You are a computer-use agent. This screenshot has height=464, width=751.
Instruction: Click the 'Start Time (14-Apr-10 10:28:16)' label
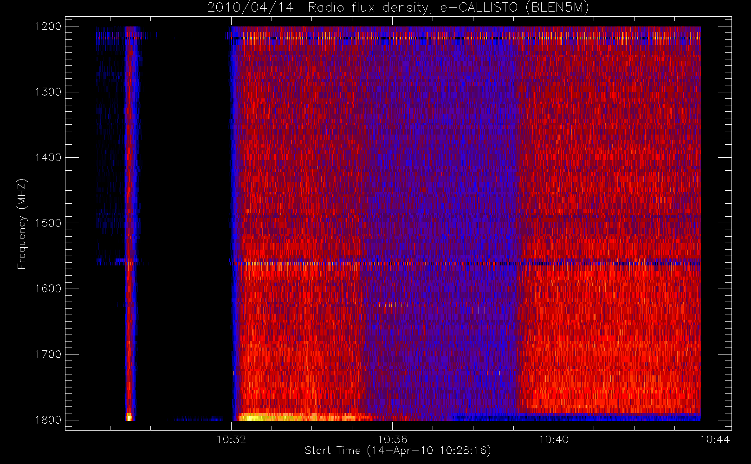(398, 451)
